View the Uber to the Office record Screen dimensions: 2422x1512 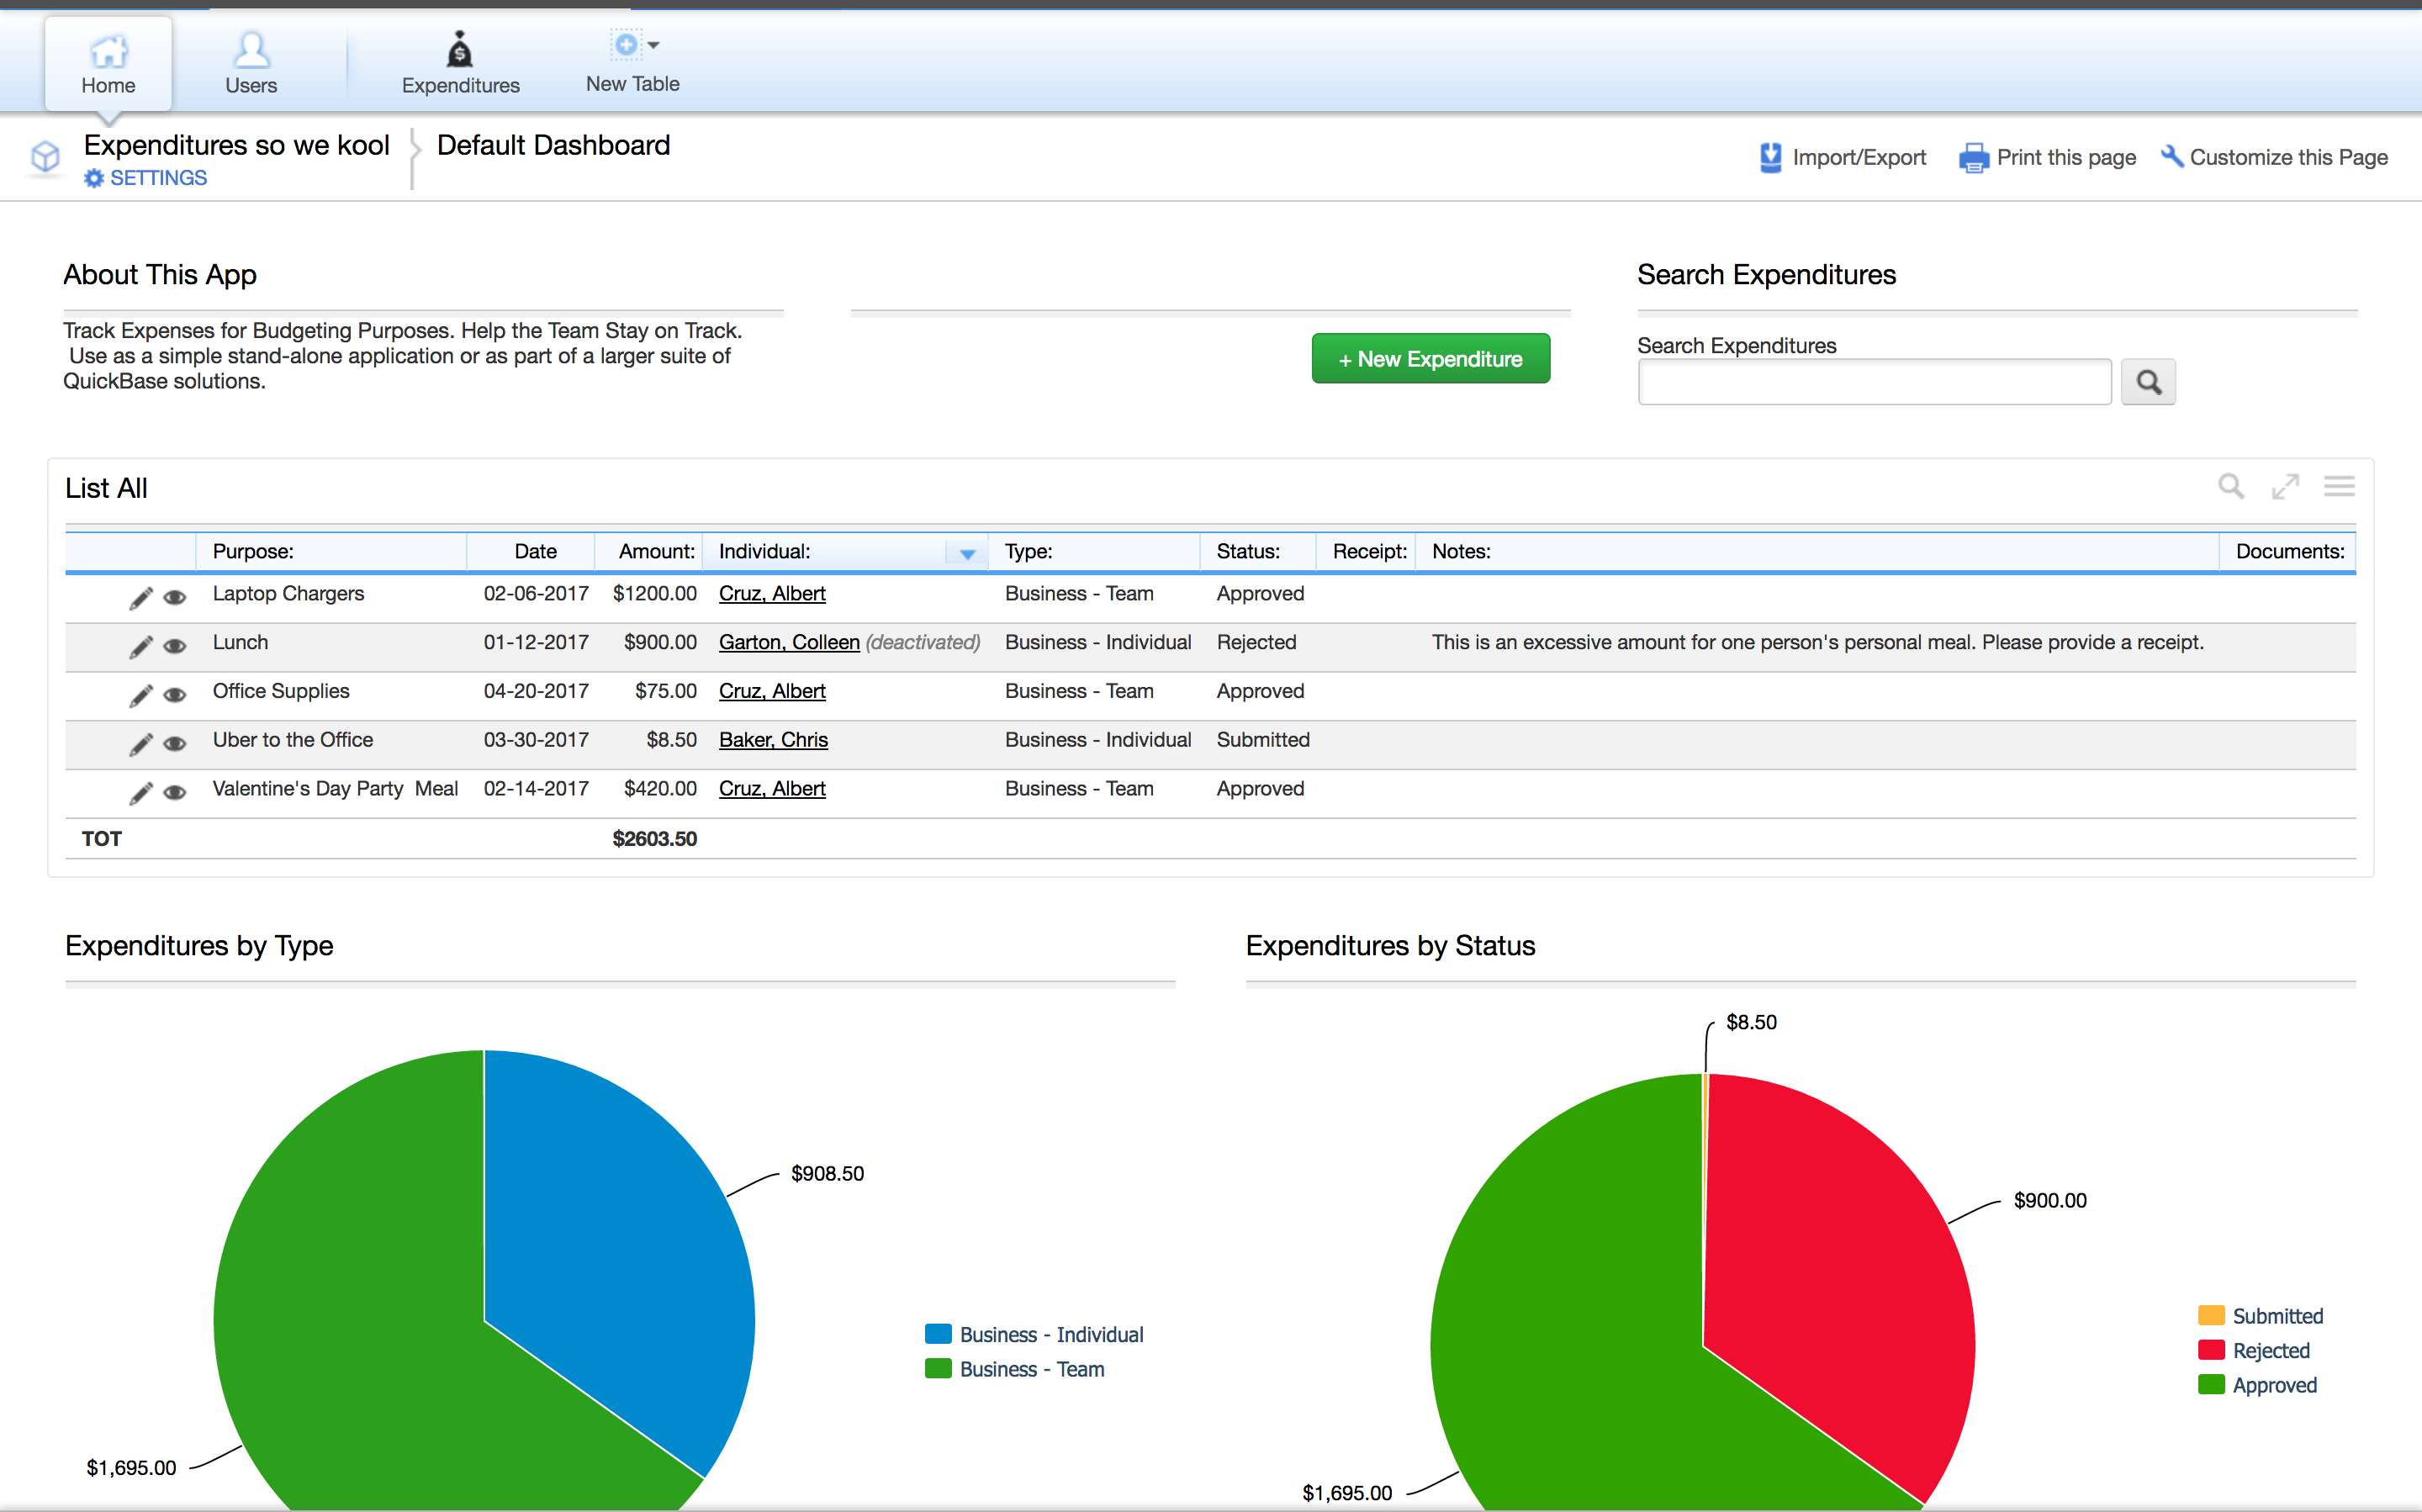pos(175,744)
